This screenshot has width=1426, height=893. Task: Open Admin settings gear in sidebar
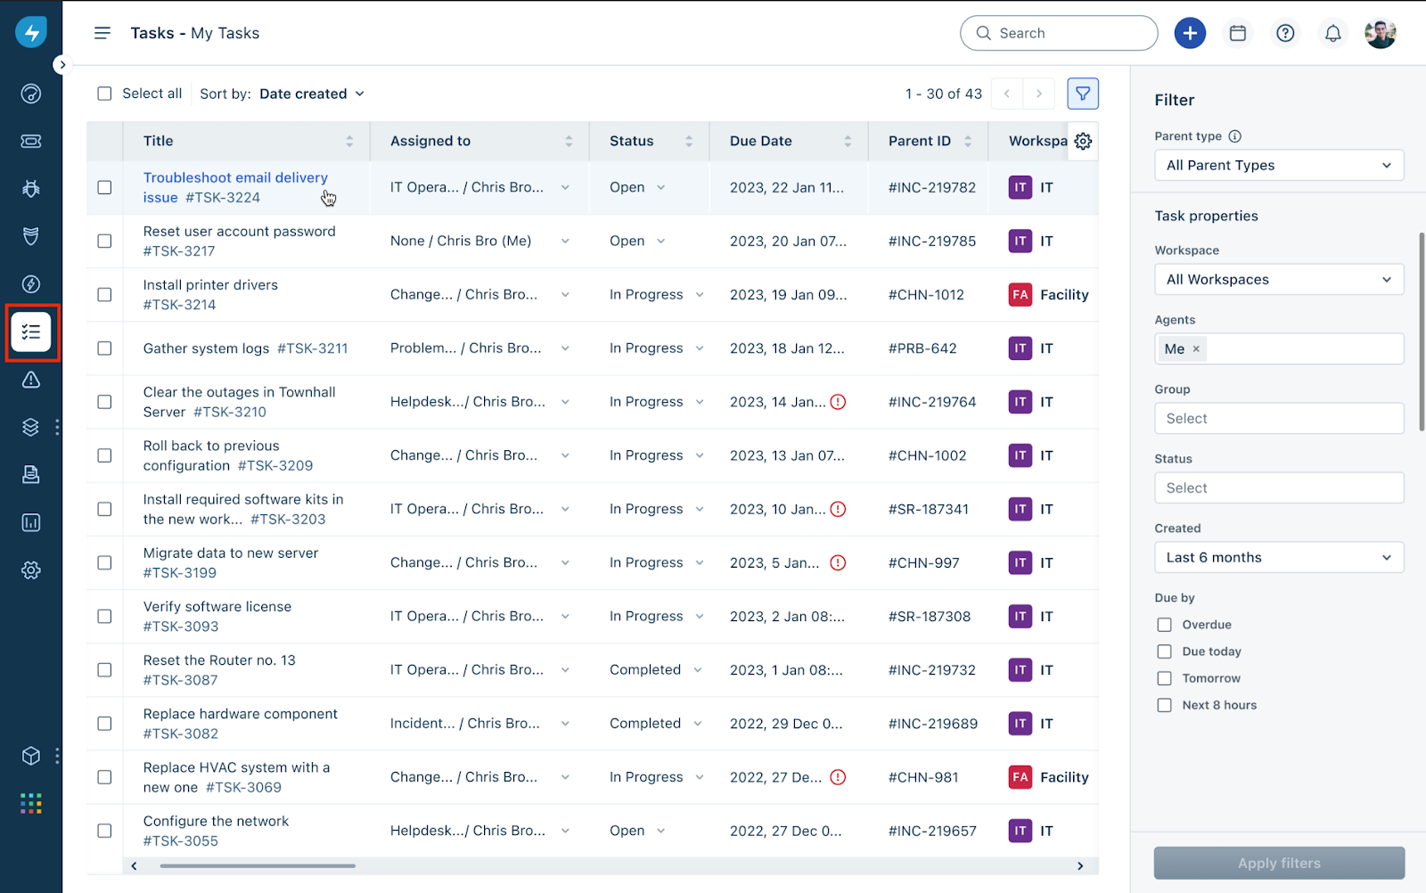(x=31, y=570)
